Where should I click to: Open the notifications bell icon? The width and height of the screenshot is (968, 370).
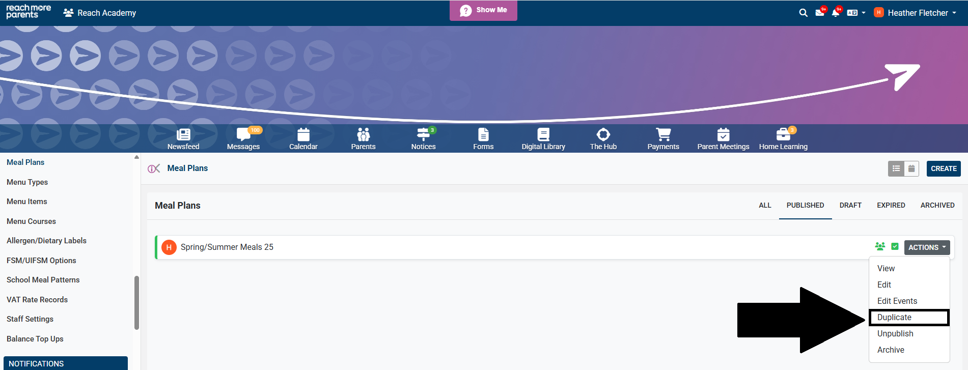[x=835, y=13]
